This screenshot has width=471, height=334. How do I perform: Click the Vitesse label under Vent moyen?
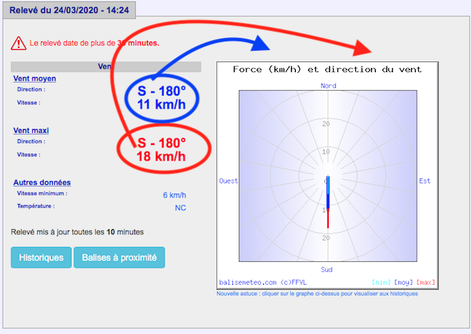pyautogui.click(x=29, y=103)
